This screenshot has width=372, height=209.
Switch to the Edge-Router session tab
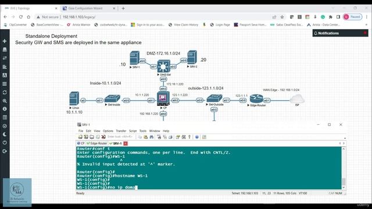tap(97, 143)
